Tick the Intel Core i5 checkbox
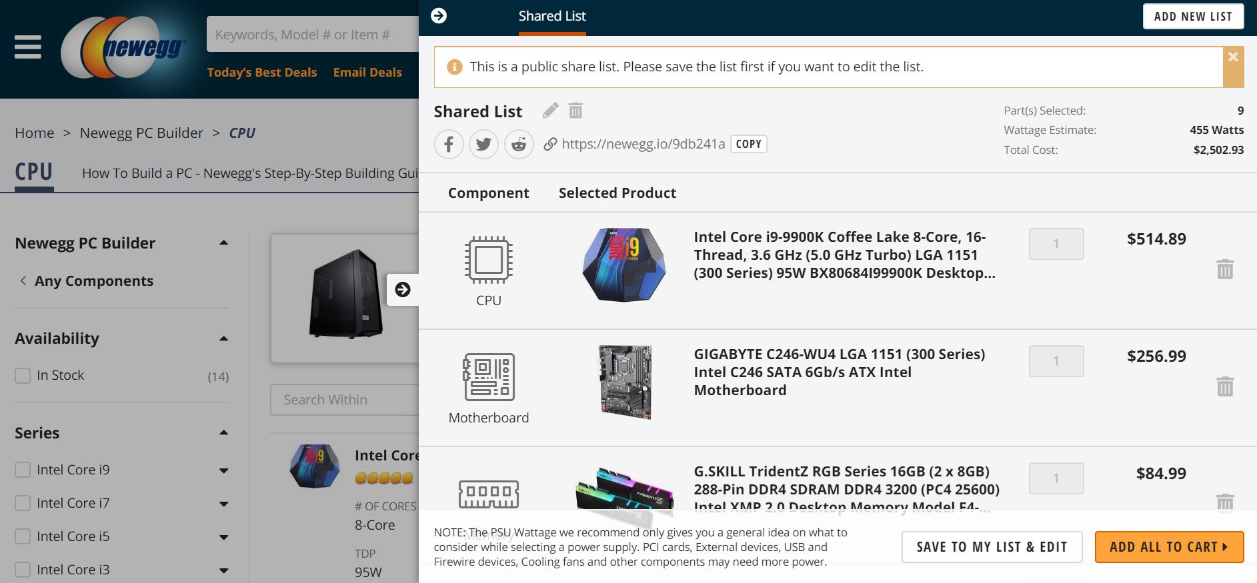 click(x=23, y=537)
